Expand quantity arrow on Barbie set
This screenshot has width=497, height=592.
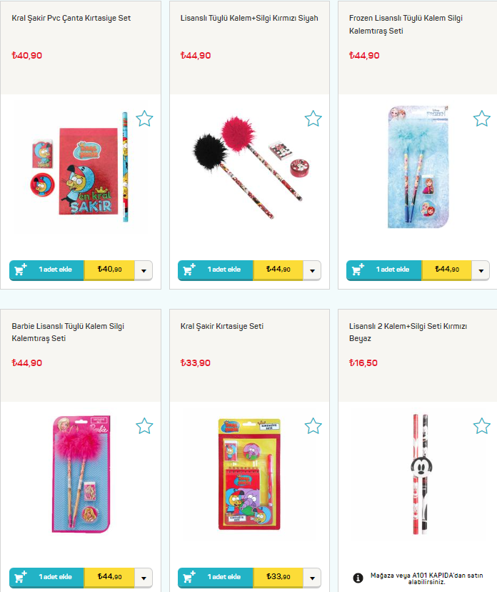pos(144,578)
